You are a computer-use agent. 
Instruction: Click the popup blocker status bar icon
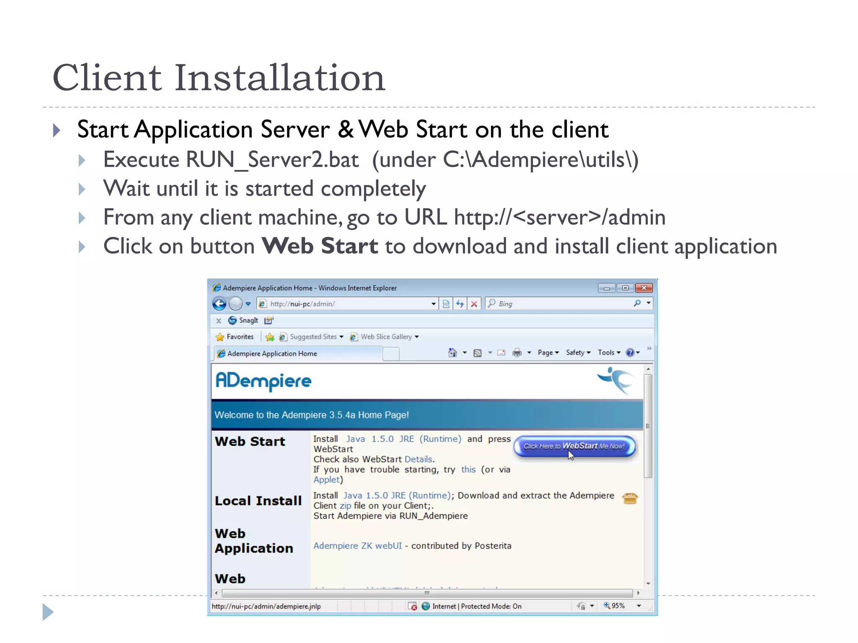412,606
